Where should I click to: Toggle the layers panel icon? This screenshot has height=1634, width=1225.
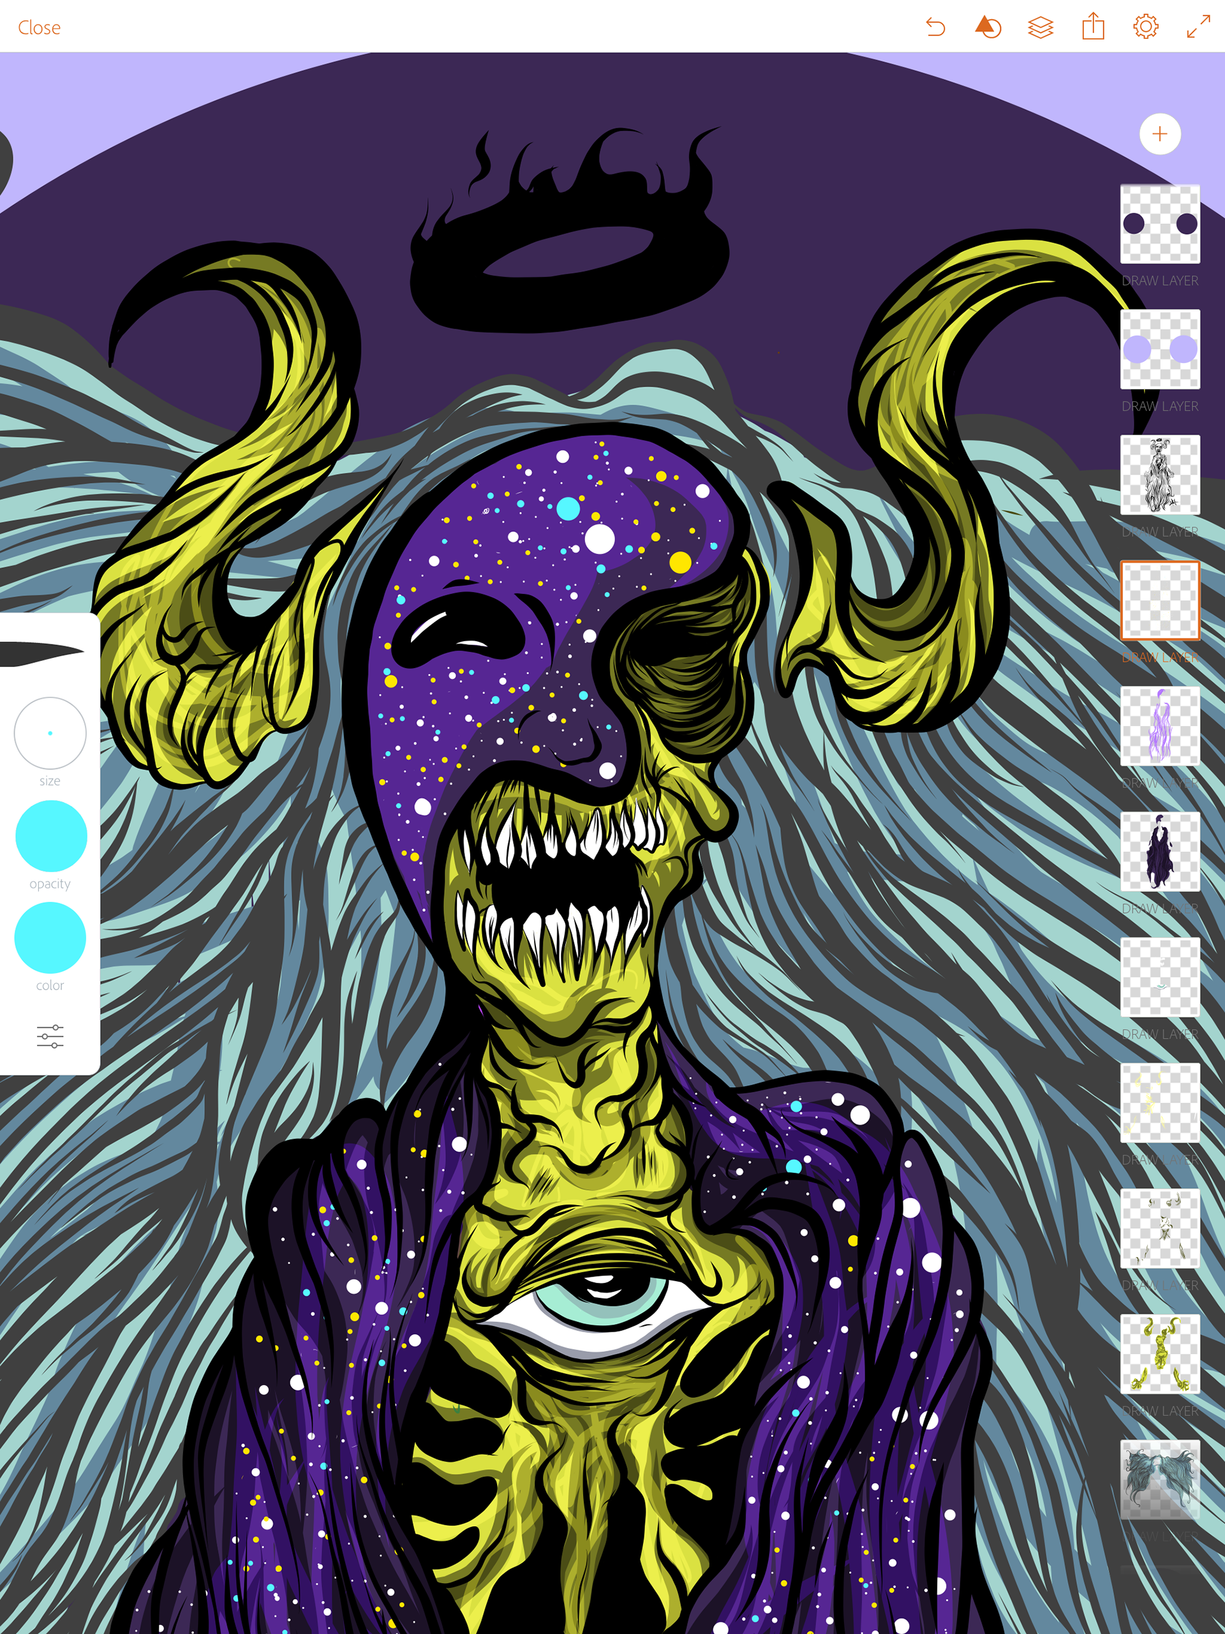[1040, 28]
